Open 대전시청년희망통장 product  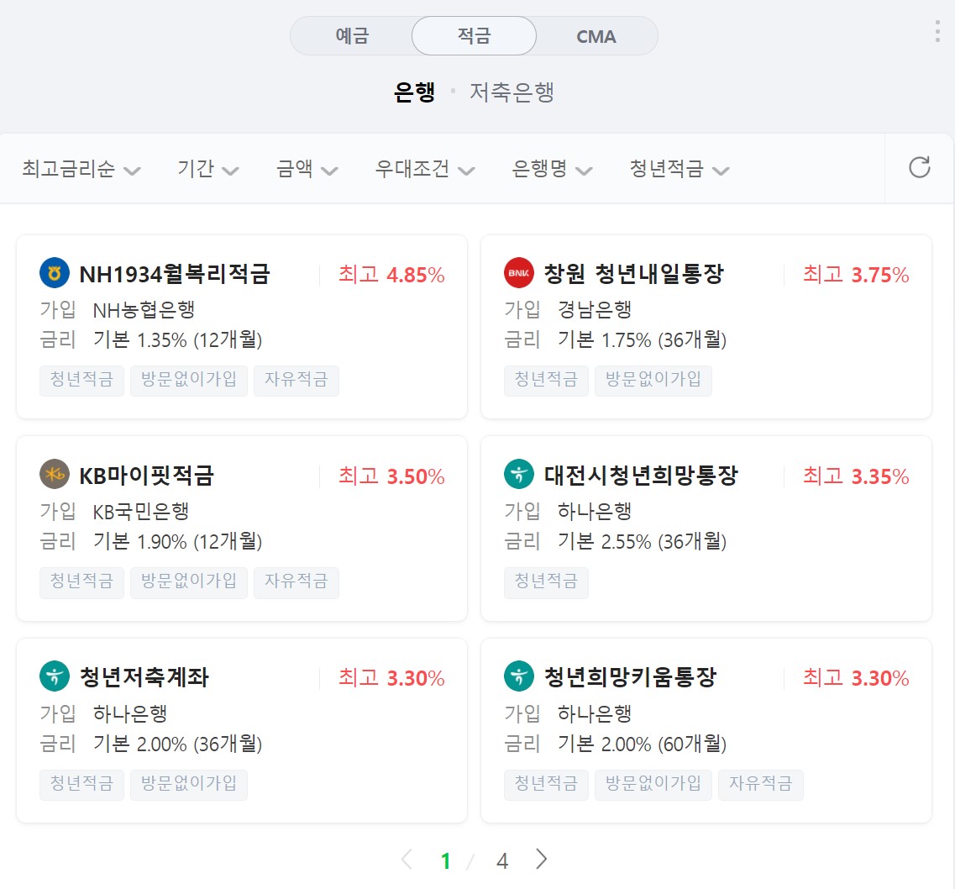(641, 476)
